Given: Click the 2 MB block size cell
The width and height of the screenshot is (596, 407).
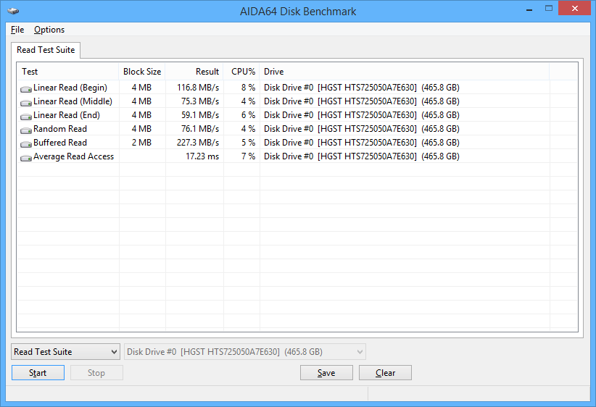Looking at the screenshot, I should [x=142, y=143].
